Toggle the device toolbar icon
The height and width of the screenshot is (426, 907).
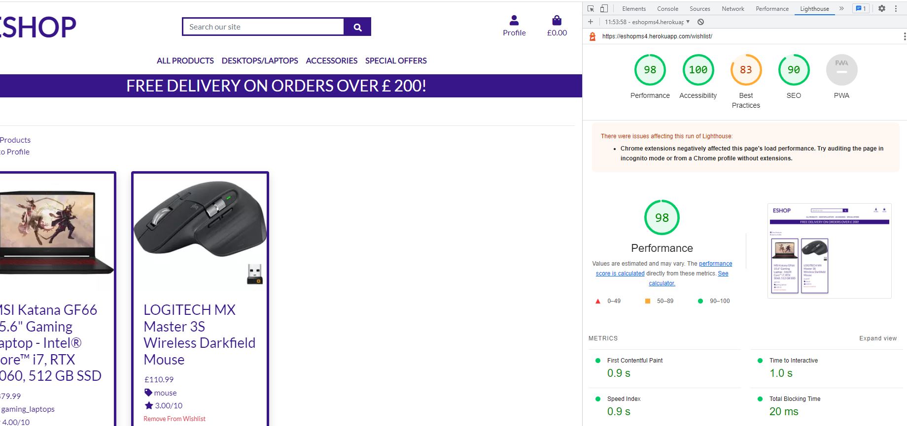click(x=604, y=8)
